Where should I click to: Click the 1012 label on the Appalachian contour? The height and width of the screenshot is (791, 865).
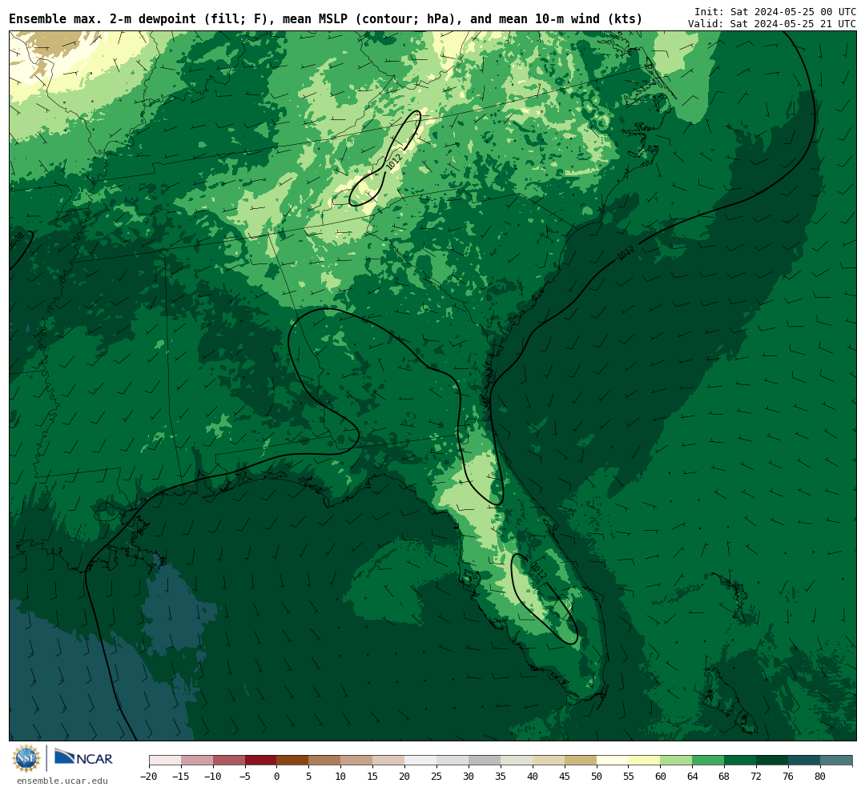coord(394,162)
